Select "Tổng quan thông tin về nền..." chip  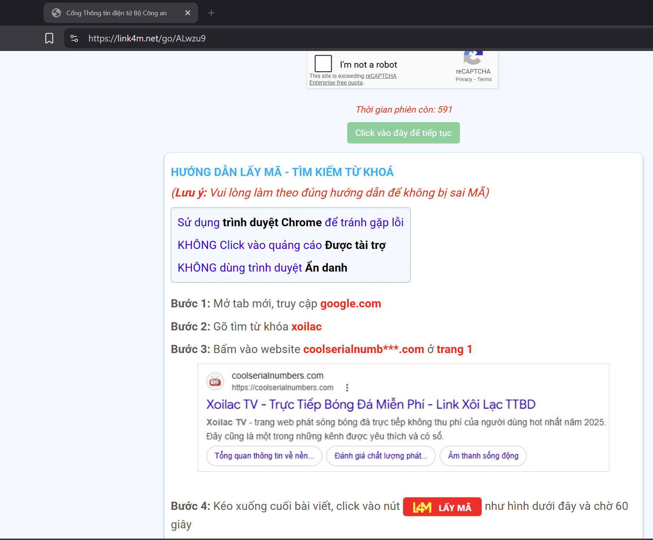tap(264, 456)
